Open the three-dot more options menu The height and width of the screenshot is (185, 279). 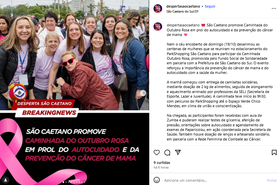[274, 9]
